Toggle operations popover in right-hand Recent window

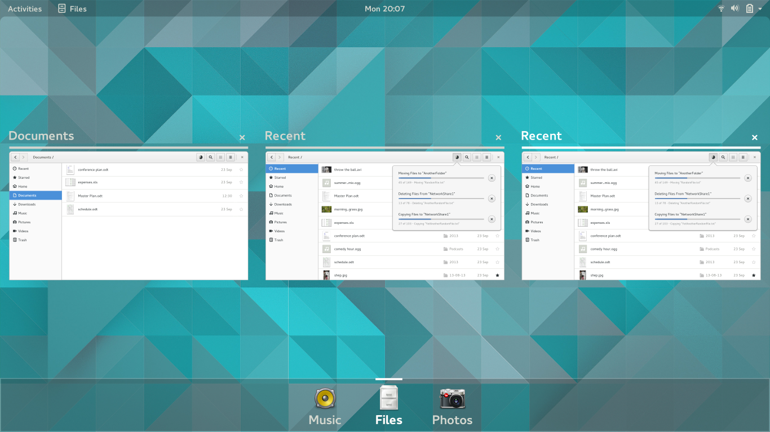coord(713,157)
